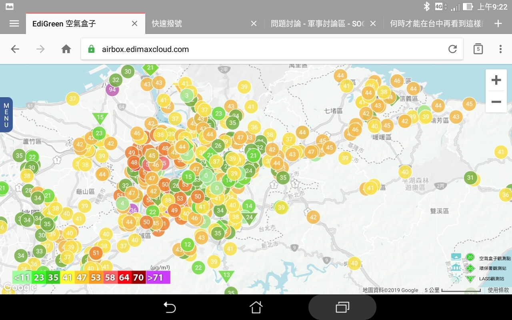Screen dimensions: 512x320
Task: Tap the 龜山區 map label
Action: point(86,192)
